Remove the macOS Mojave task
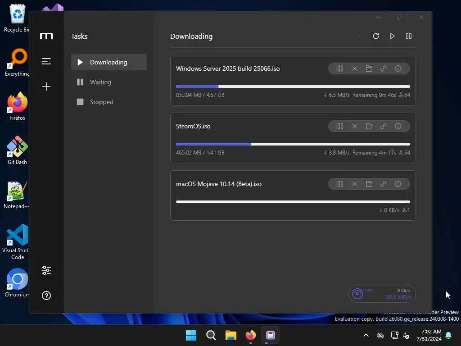 (355, 184)
